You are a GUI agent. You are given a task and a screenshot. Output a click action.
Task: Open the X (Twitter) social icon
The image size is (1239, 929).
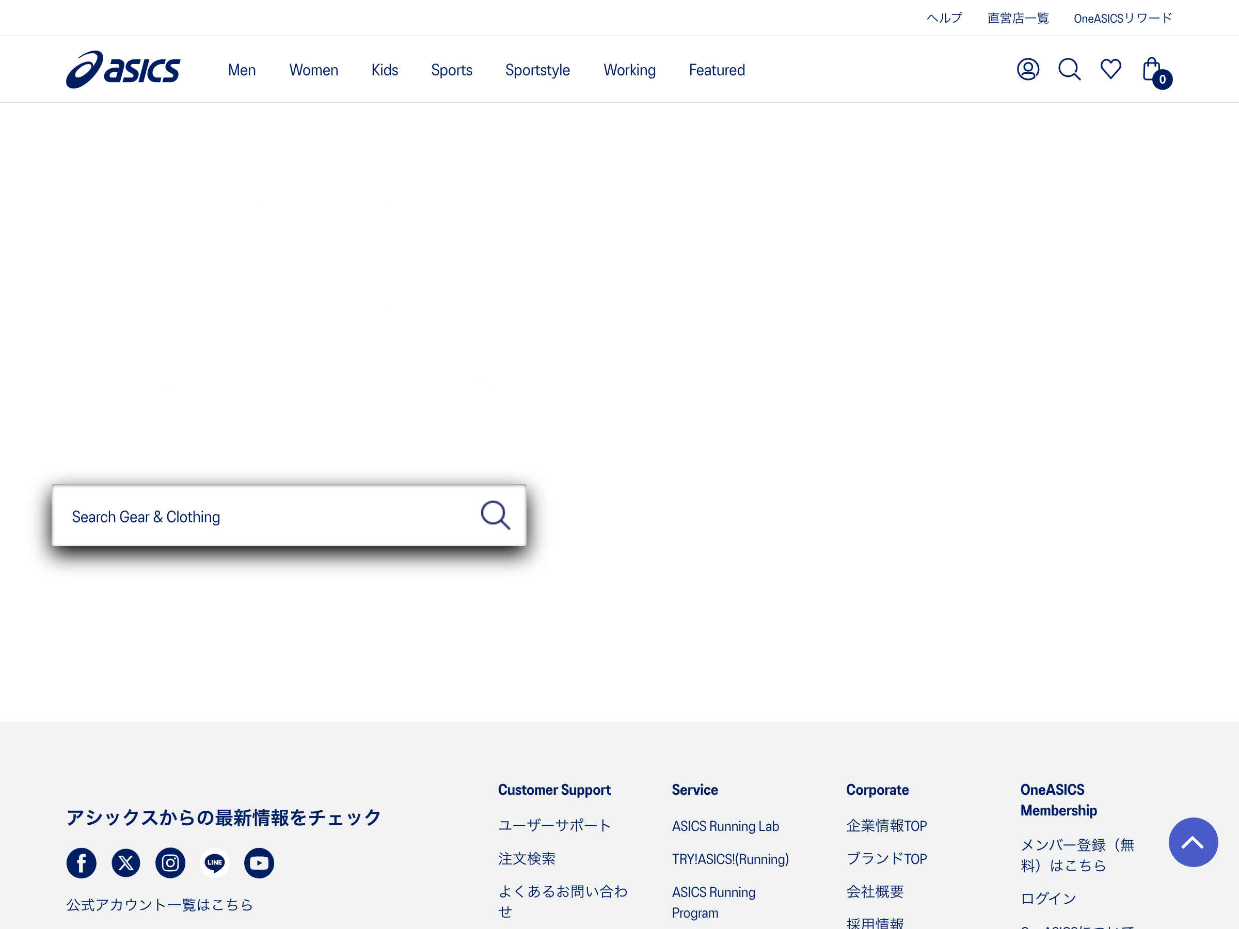tap(125, 863)
